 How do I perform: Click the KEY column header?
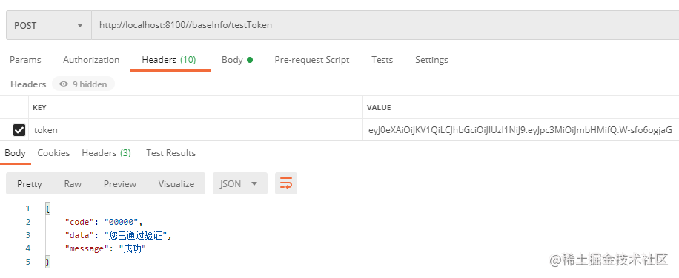pyautogui.click(x=39, y=107)
